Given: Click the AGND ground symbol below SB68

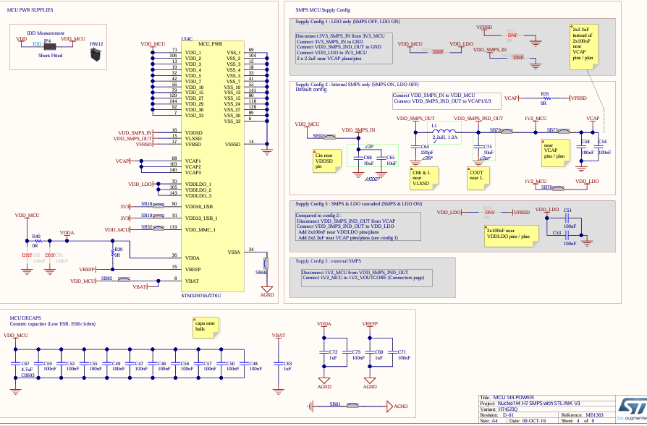Looking at the screenshot, I should pos(268,289).
